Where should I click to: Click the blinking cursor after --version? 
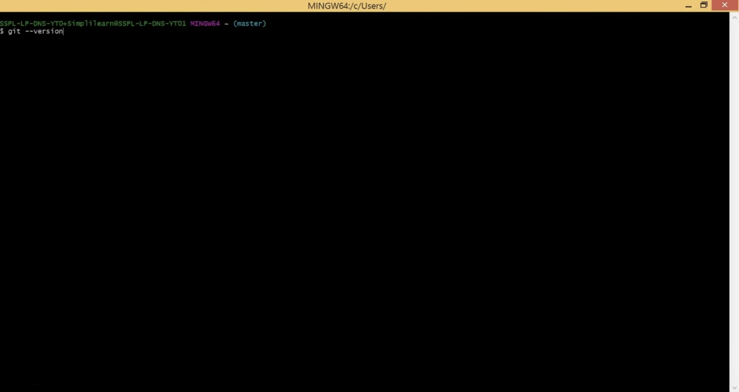(x=64, y=31)
